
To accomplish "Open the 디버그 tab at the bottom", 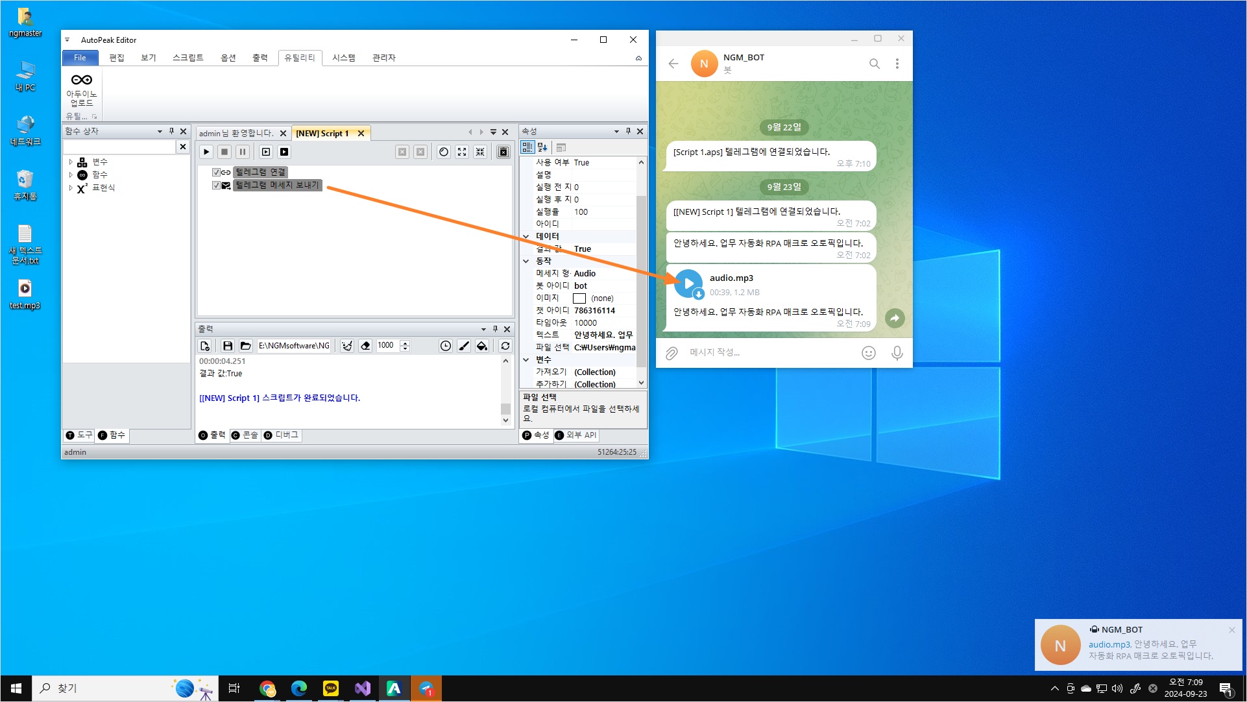I will tap(282, 435).
